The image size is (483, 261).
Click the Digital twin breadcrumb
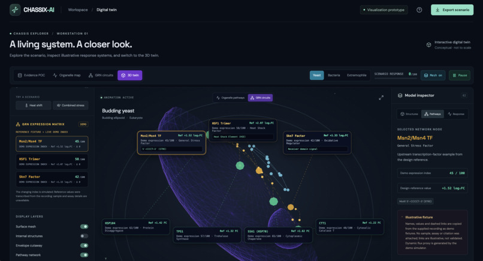click(x=107, y=10)
